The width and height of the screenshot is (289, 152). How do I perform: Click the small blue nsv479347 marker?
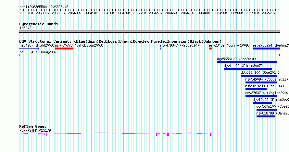click(x=161, y=49)
